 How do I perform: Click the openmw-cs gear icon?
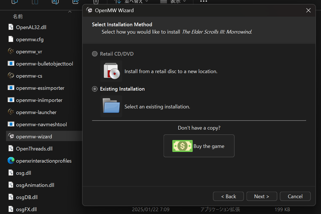point(11,76)
